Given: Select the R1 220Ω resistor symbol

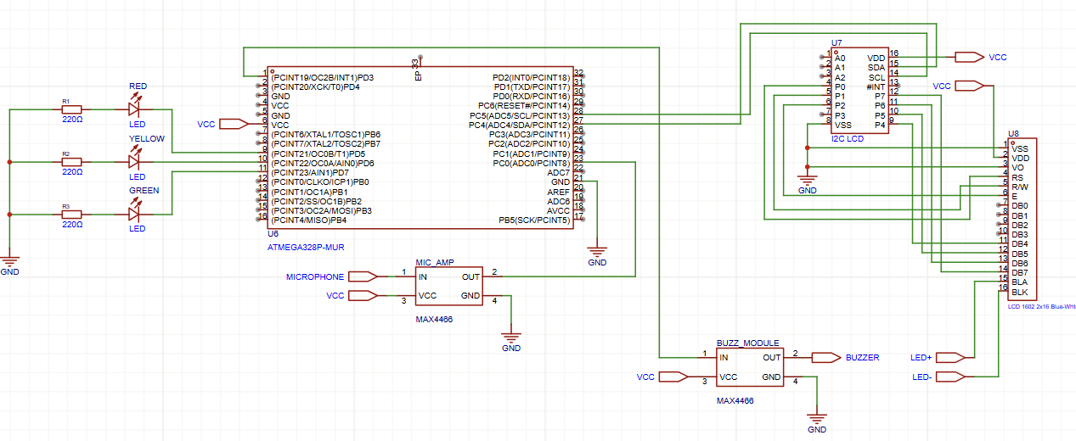Looking at the screenshot, I should coord(71,109).
